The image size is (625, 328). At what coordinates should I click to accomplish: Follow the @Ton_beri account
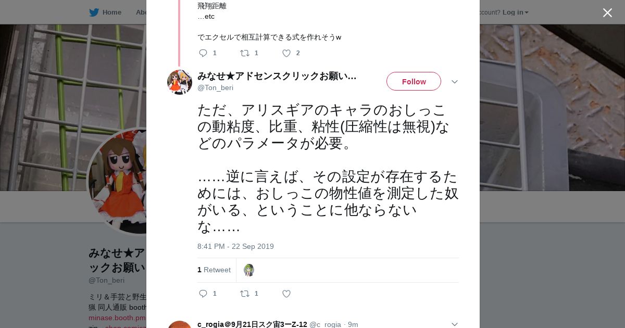click(414, 82)
